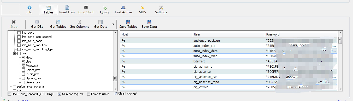
Task: Click the cig_adsense user cell
Action: point(229,72)
